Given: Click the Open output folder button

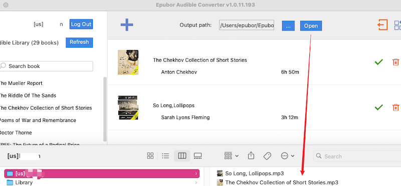Looking at the screenshot, I should [311, 26].
